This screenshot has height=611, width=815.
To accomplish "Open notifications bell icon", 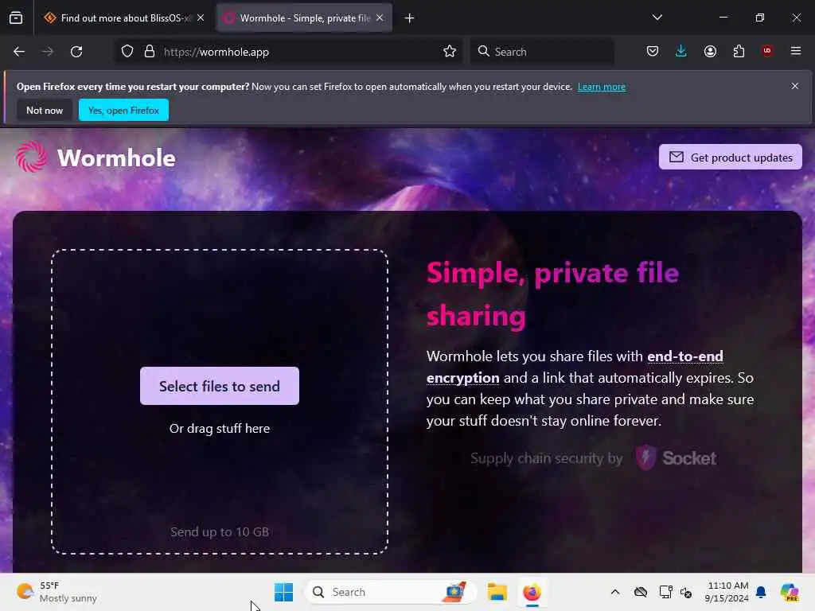I will pyautogui.click(x=761, y=592).
